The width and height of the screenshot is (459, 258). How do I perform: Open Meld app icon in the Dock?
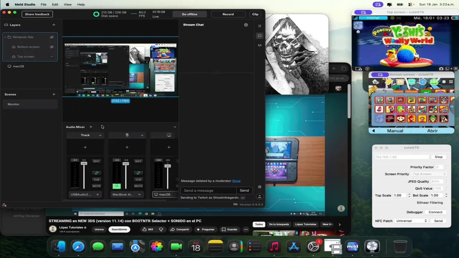[x=352, y=247]
